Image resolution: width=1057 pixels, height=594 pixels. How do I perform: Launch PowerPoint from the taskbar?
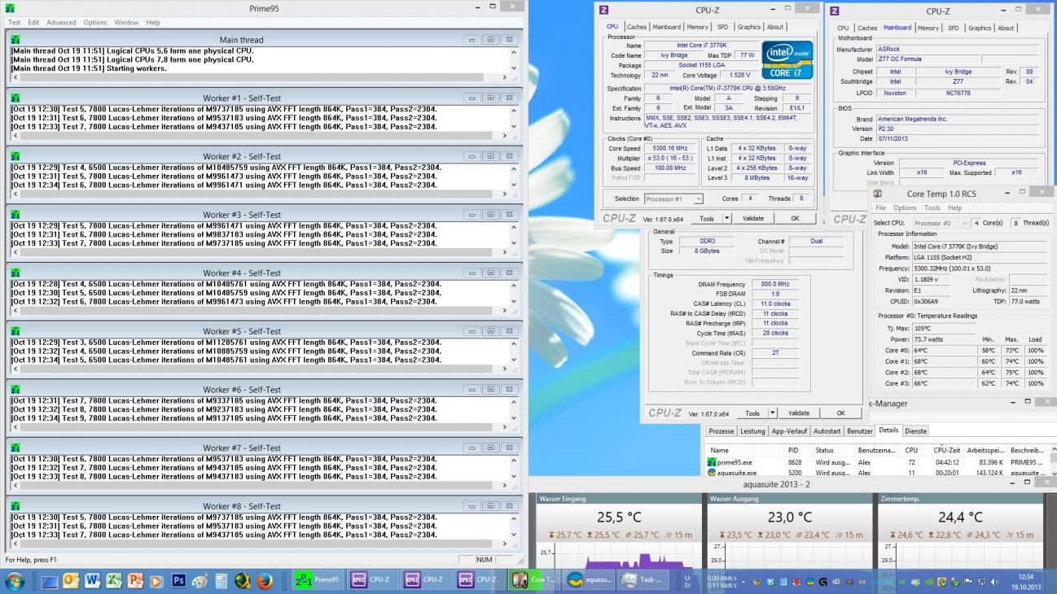click(134, 581)
